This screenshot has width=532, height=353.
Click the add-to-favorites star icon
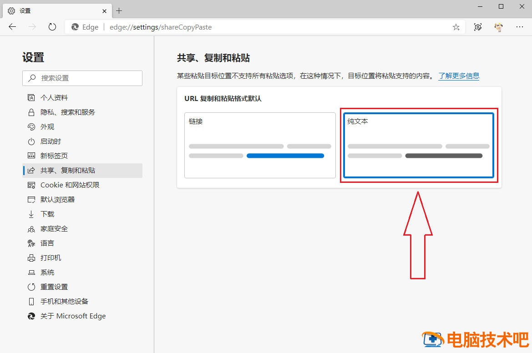tap(456, 27)
